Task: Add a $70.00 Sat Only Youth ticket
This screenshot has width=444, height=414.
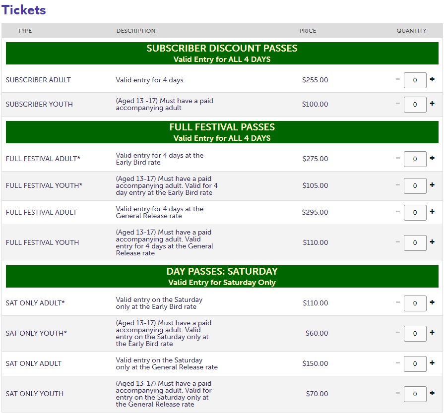Action: pyautogui.click(x=432, y=393)
